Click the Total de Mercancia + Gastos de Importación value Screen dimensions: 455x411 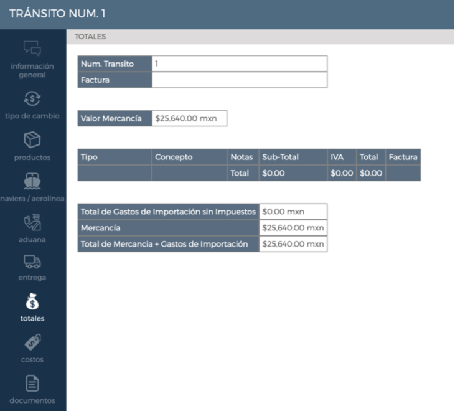tap(293, 244)
